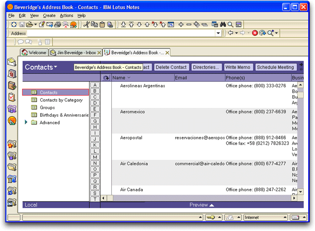The image size is (315, 231).
Task: Click the view refresh icon left of Name
Action: tap(106, 78)
